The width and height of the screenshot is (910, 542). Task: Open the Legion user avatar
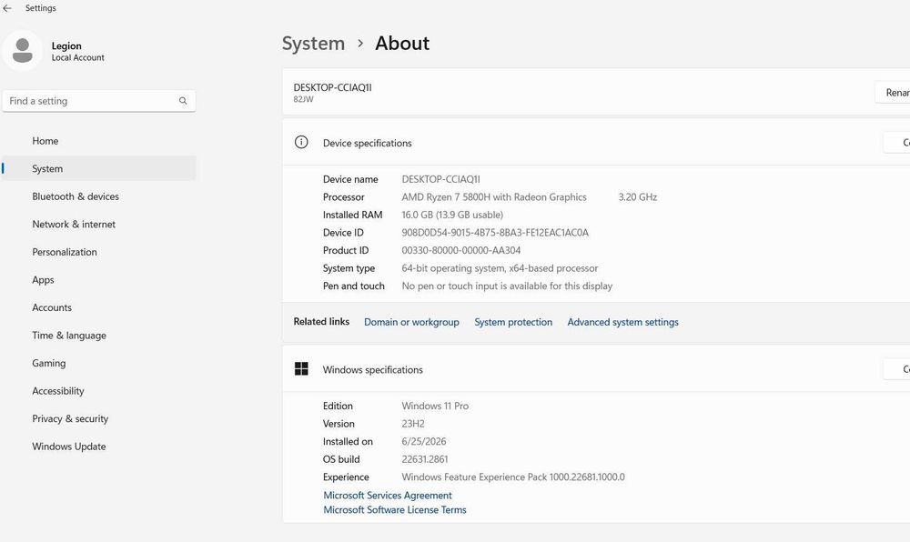pyautogui.click(x=23, y=50)
